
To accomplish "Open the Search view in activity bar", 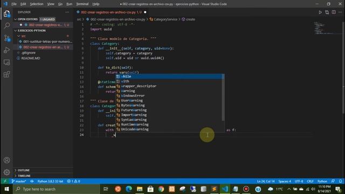I will (6, 26).
